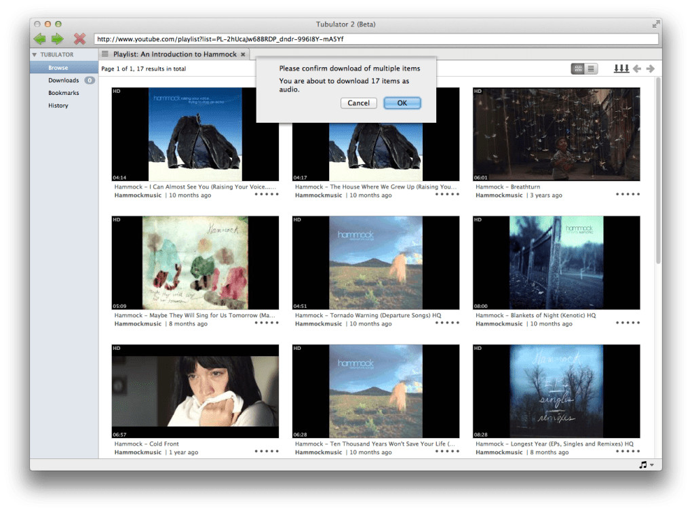
Task: Click title Hammock - Breathturn
Action: (x=507, y=187)
